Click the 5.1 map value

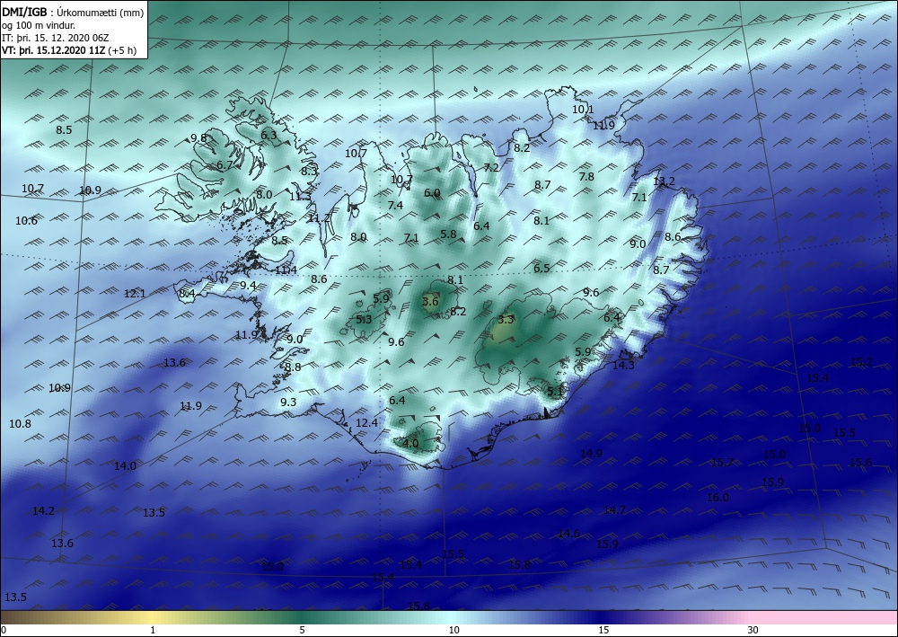pyautogui.click(x=555, y=391)
